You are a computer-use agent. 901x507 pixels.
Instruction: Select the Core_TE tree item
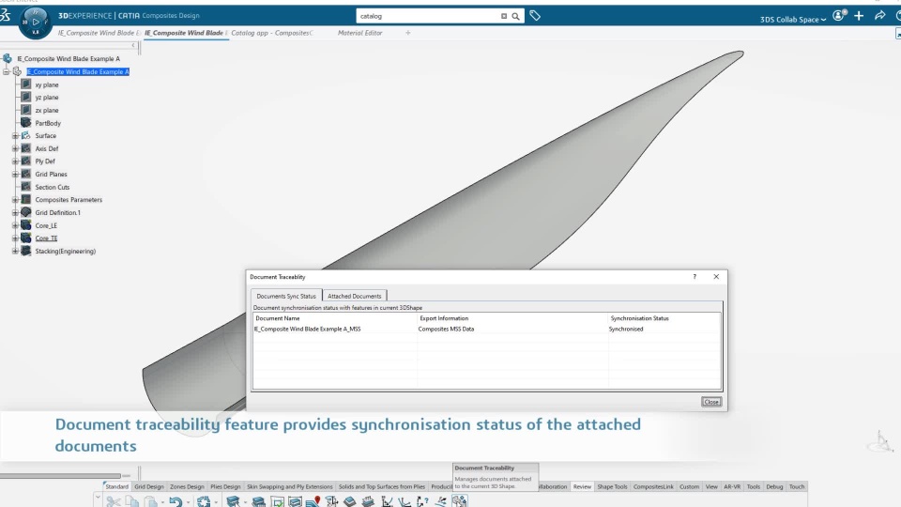click(46, 238)
